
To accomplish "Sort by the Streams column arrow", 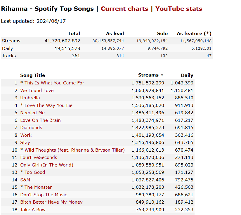I will click(162, 75).
